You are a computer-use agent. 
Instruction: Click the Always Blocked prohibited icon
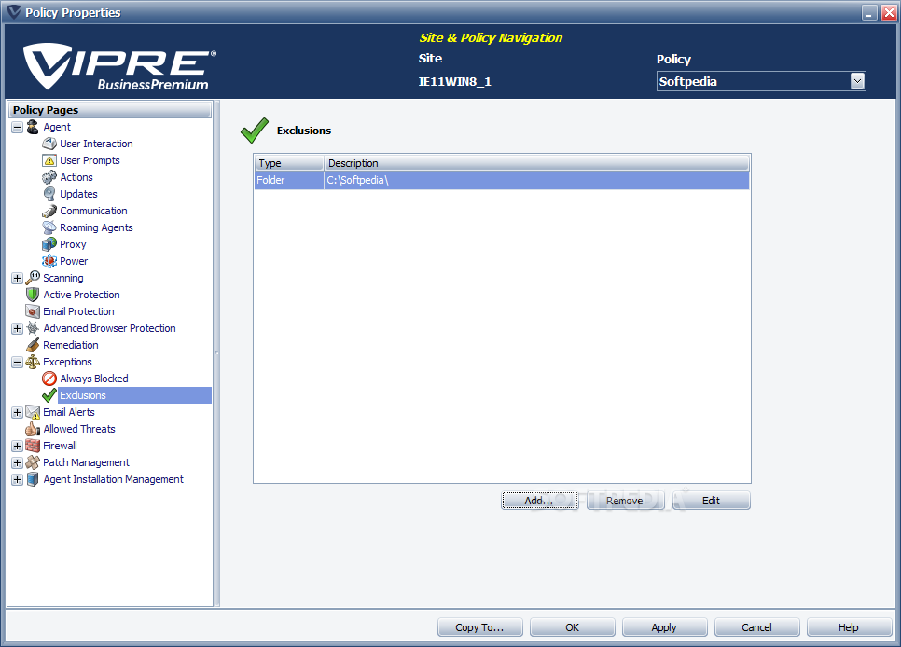[49, 379]
